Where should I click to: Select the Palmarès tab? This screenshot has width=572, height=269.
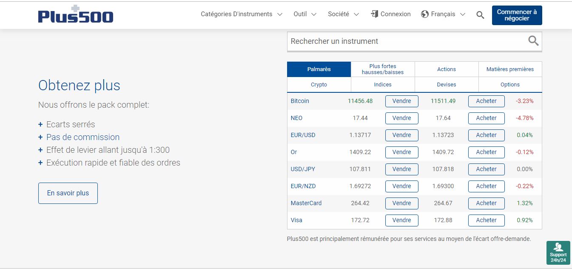coord(319,69)
